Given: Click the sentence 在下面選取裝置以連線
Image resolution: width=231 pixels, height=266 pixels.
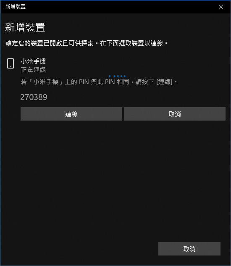Looking at the screenshot, I should [131, 43].
